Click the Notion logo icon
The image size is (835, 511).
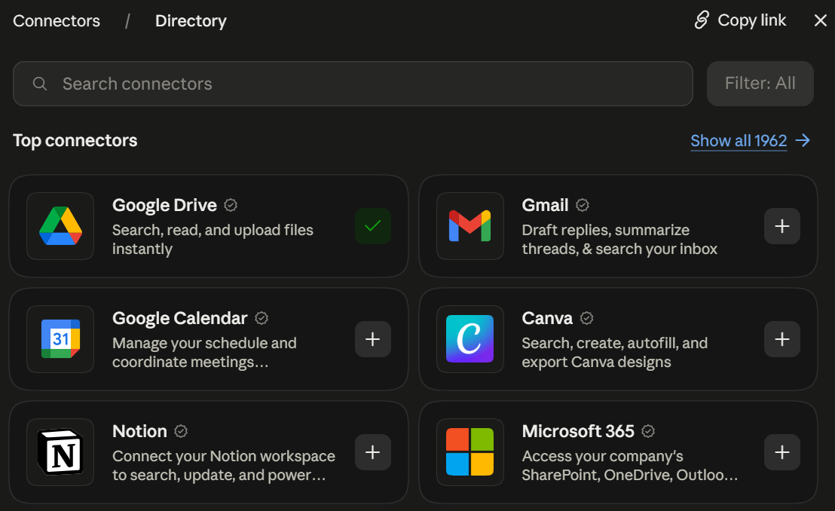pyautogui.click(x=60, y=452)
